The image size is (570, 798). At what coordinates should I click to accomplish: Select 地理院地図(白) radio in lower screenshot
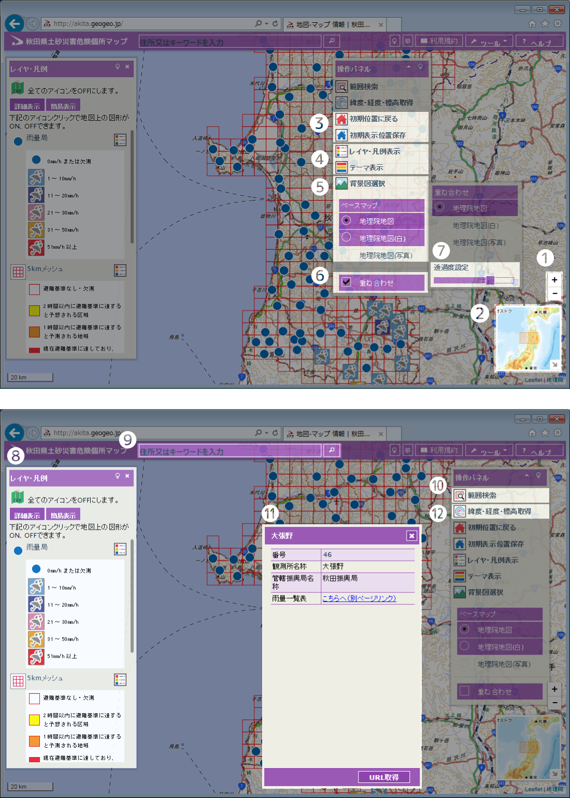465,646
